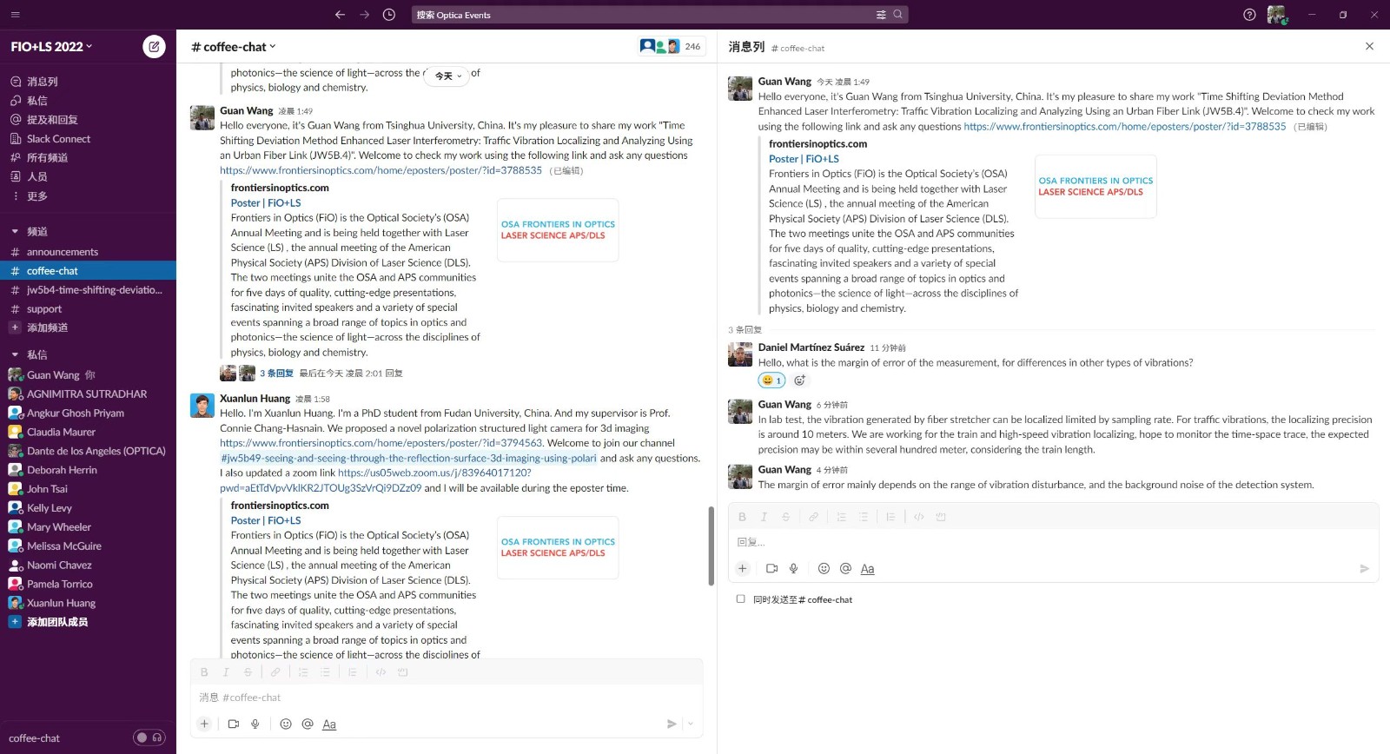Viewport: 1390px width, 754px height.
Task: Click the search filter icon
Action: click(x=881, y=15)
